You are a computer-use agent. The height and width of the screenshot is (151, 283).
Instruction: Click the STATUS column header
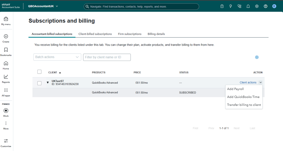click(184, 73)
